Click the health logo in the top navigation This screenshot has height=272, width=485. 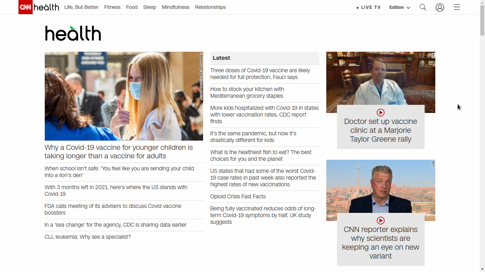click(47, 7)
